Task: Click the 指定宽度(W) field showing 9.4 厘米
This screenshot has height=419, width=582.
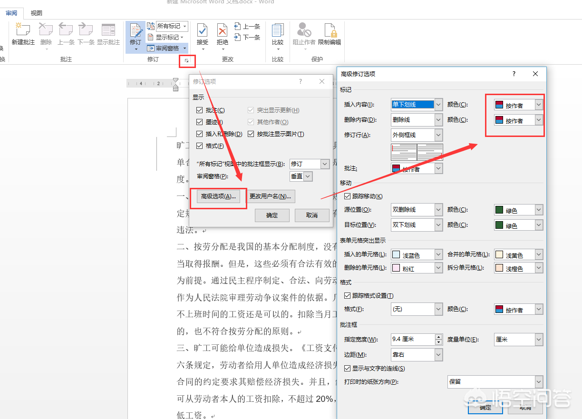Action: (413, 340)
